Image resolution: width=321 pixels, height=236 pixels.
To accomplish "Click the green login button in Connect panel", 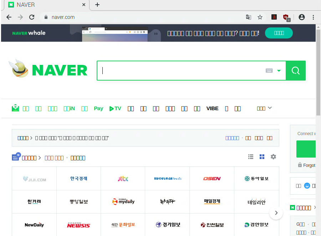I will coord(306,149).
